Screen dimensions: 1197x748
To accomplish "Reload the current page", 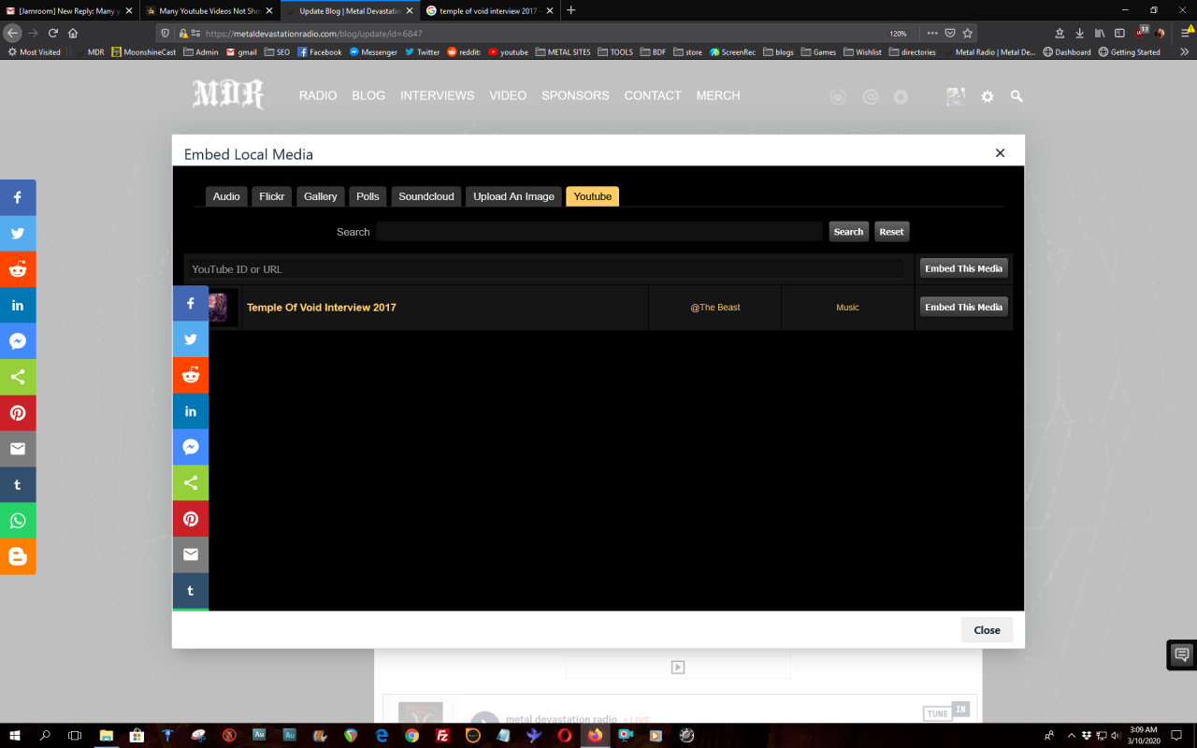I will coord(53,33).
